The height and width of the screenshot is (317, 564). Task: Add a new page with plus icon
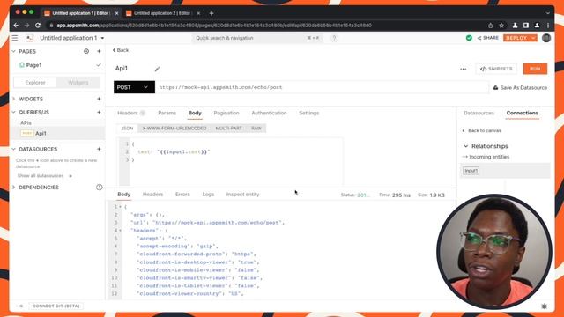[99, 51]
